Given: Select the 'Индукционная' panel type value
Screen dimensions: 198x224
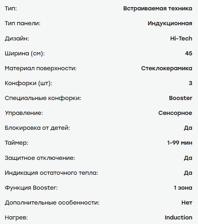Looking at the screenshot, I should (170, 23).
